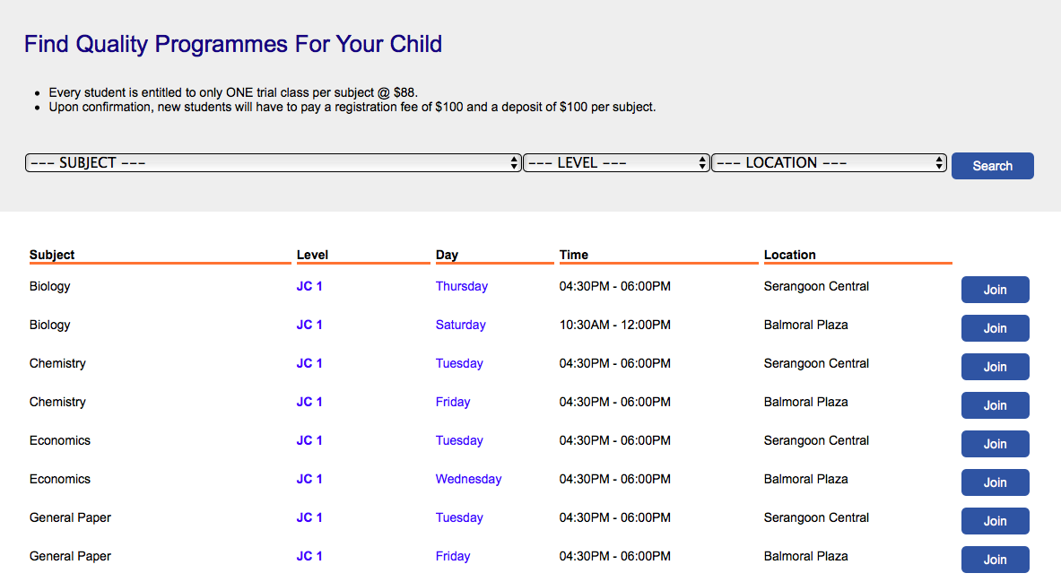Join the Wednesday Economics class
1061x582 pixels.
[995, 482]
